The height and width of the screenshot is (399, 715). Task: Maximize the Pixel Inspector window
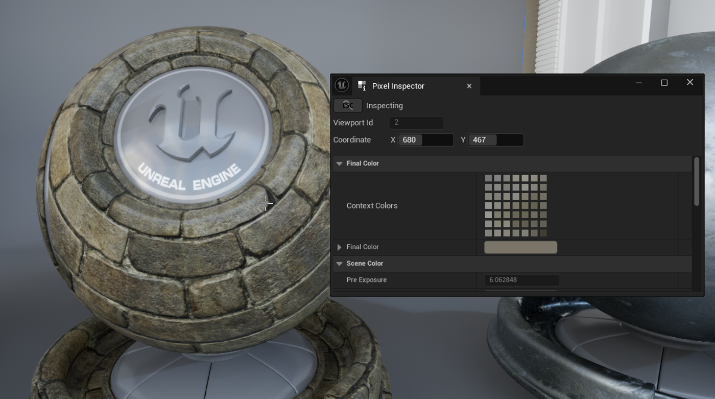(x=664, y=83)
